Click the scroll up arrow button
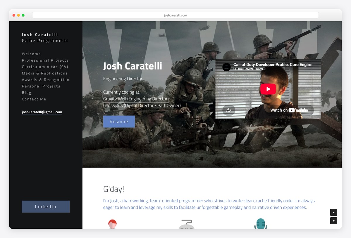Image resolution: width=351 pixels, height=238 pixels. coord(334,212)
